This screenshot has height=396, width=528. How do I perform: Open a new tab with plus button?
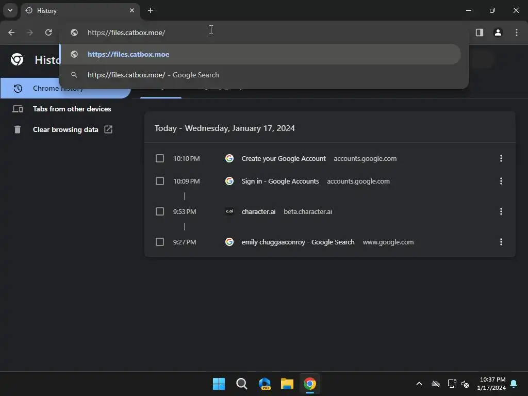pyautogui.click(x=151, y=10)
